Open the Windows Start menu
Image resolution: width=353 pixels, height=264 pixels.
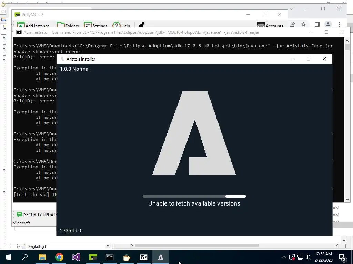8,257
